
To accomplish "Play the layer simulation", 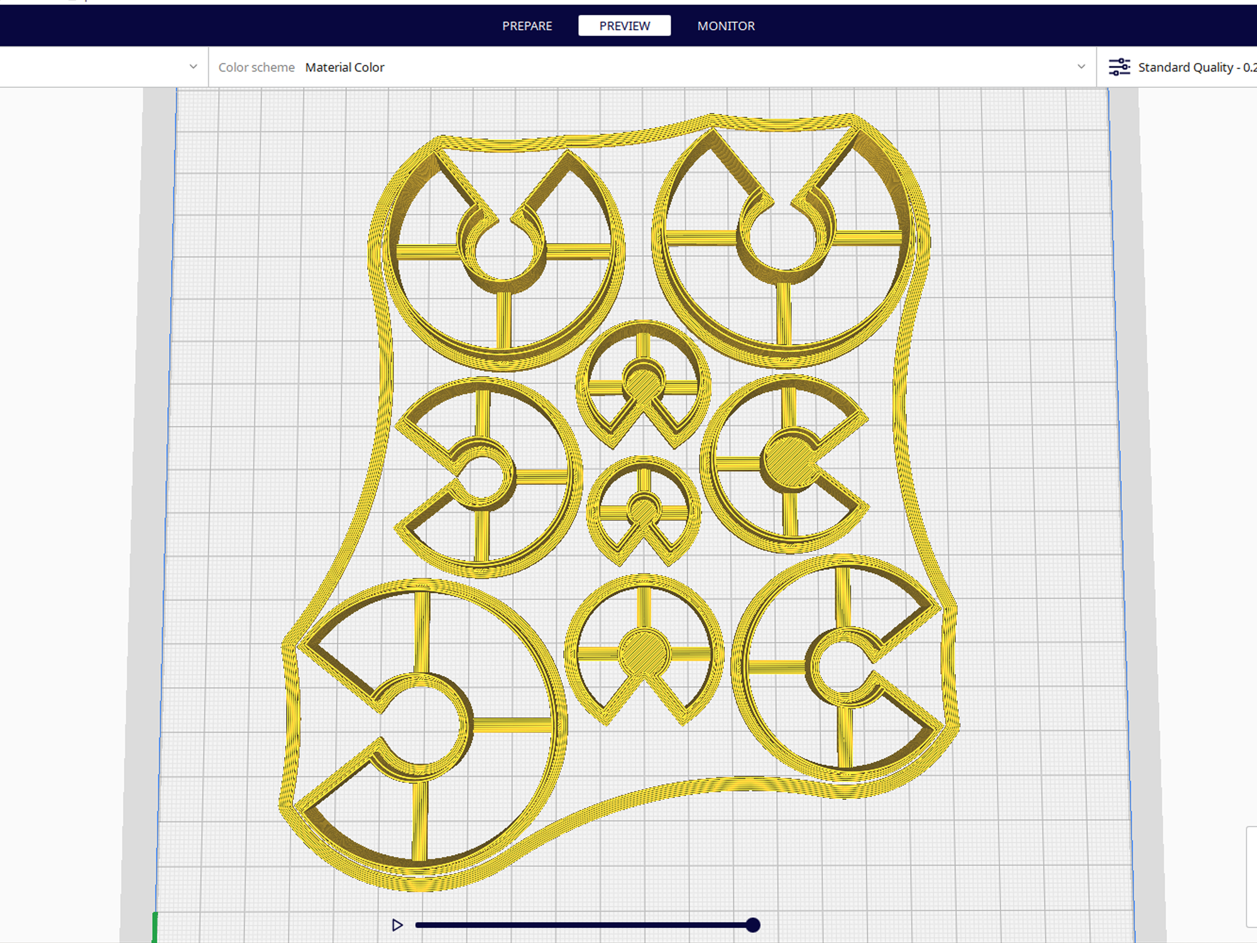I will [397, 925].
